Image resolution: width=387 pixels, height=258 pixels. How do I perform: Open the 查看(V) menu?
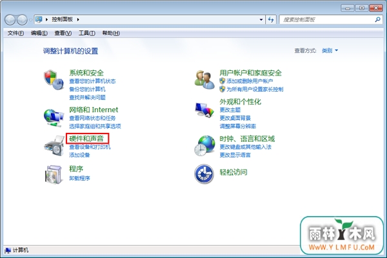[63, 33]
